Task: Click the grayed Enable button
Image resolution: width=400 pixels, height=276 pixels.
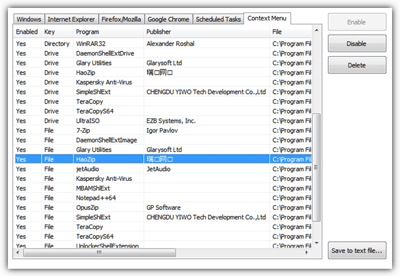Action: coord(357,22)
